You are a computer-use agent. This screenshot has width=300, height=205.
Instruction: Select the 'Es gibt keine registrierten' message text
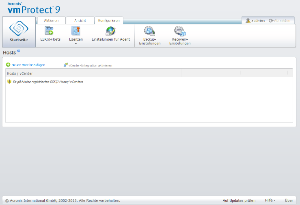coord(48,82)
